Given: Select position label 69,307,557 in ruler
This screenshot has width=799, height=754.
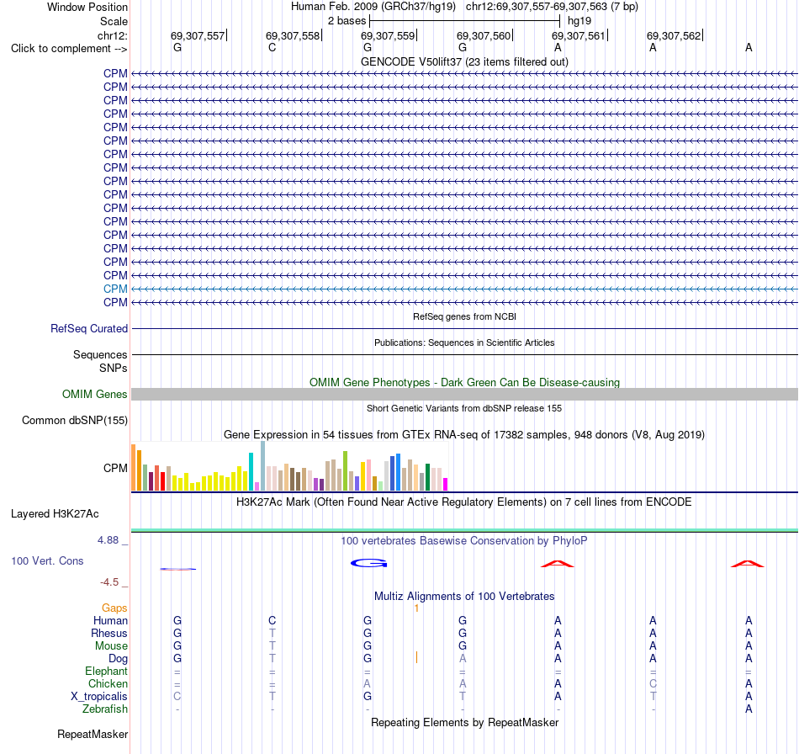Looking at the screenshot, I should pos(198,35).
